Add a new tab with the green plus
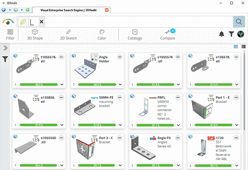Screen dimensions: 248x170 (28, 10)
